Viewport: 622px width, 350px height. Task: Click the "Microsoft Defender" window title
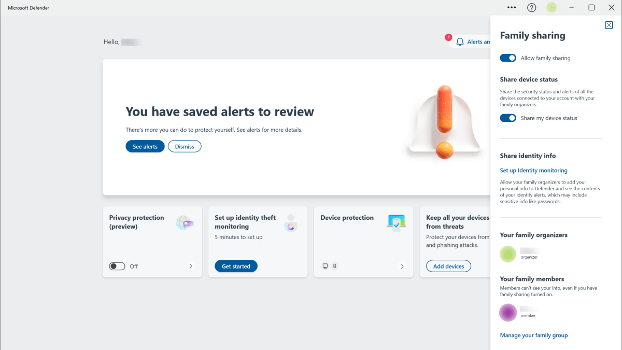pyautogui.click(x=29, y=8)
